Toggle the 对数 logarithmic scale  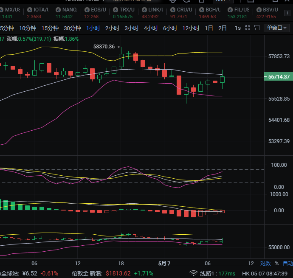[265, 264]
